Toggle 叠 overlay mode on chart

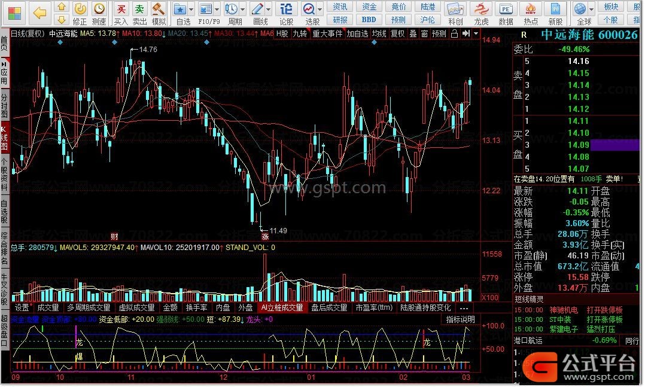click(x=413, y=33)
